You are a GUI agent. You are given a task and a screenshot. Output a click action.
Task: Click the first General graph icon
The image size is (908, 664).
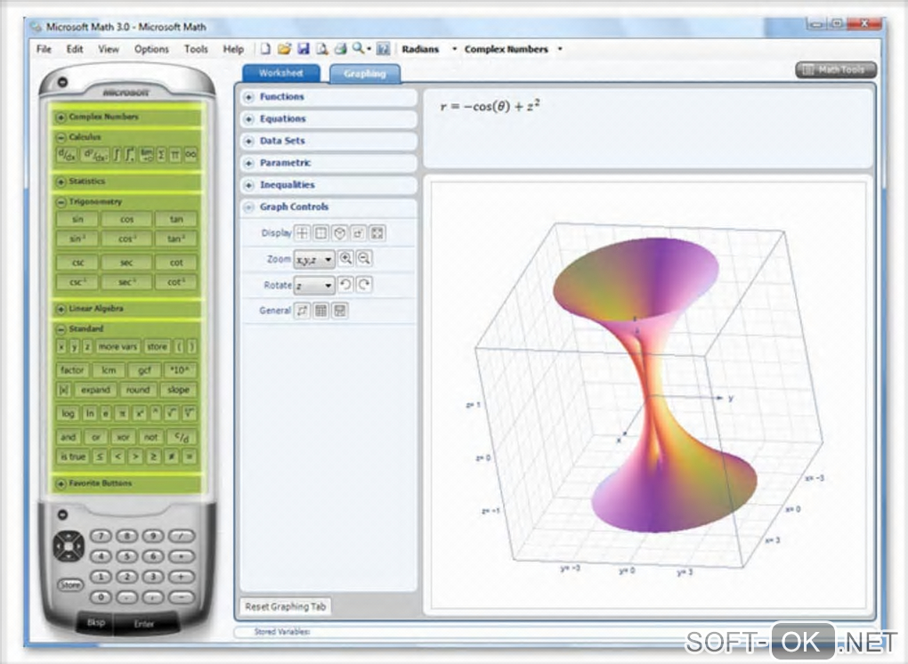tap(303, 311)
